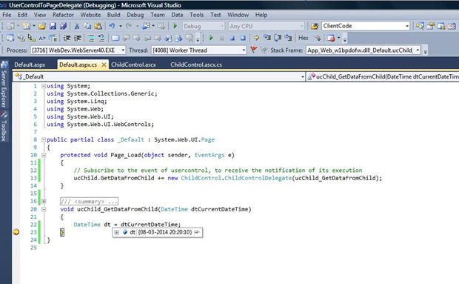Open the Any CPU platform dropdown
The height and width of the screenshot is (284, 459).
pos(266,26)
